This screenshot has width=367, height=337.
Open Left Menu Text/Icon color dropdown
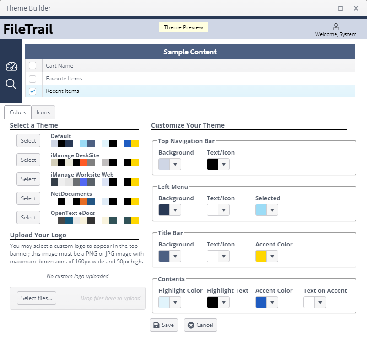tap(224, 210)
